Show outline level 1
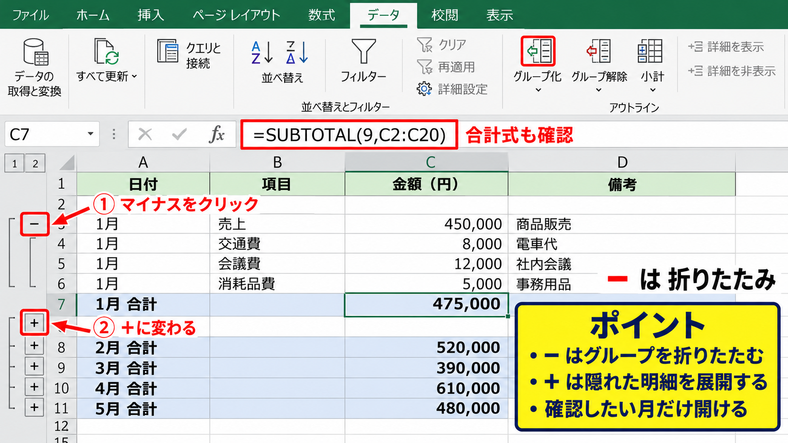 (15, 163)
